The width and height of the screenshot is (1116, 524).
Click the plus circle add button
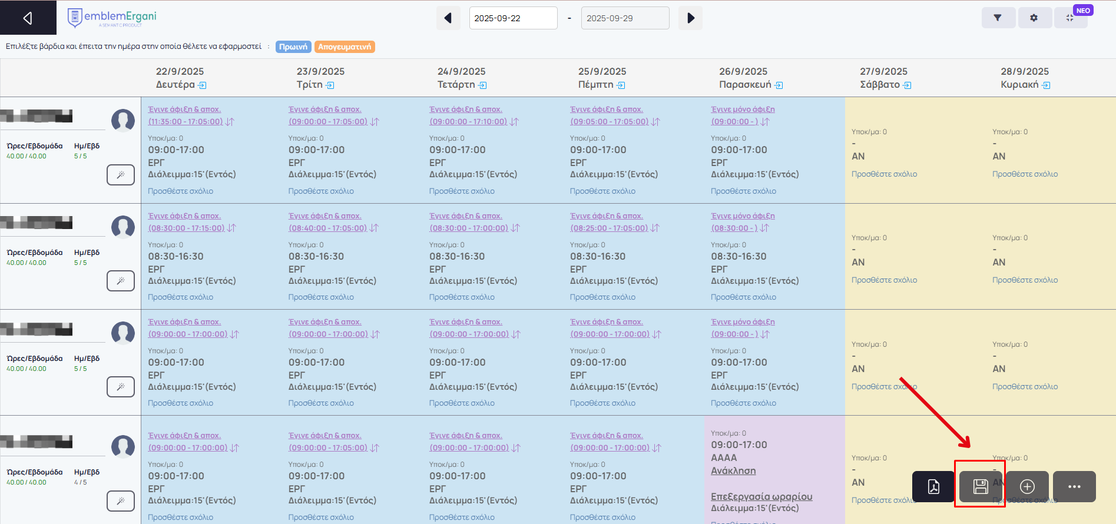coord(1027,486)
